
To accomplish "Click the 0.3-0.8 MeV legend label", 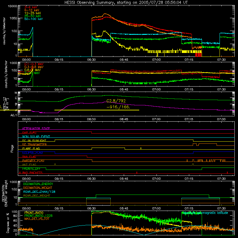I will click(x=34, y=67).
